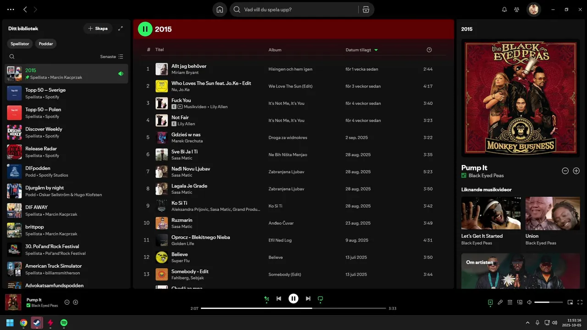Open Discover Weekly playlist
Viewport: 587px width, 330px height.
coord(66,132)
